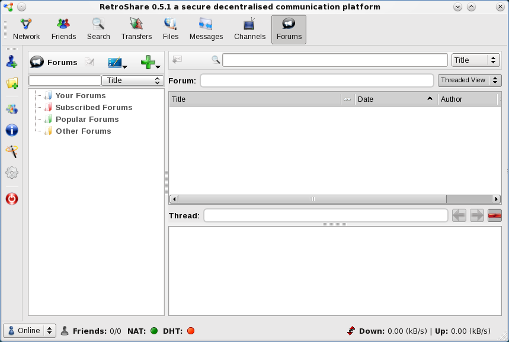
Task: Open the blue info About icon
Action: (x=12, y=130)
